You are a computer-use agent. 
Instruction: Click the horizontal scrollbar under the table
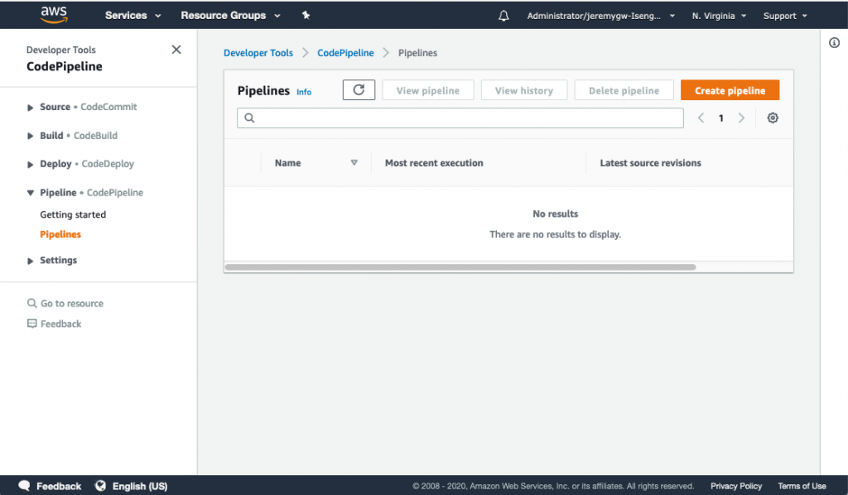pyautogui.click(x=460, y=267)
